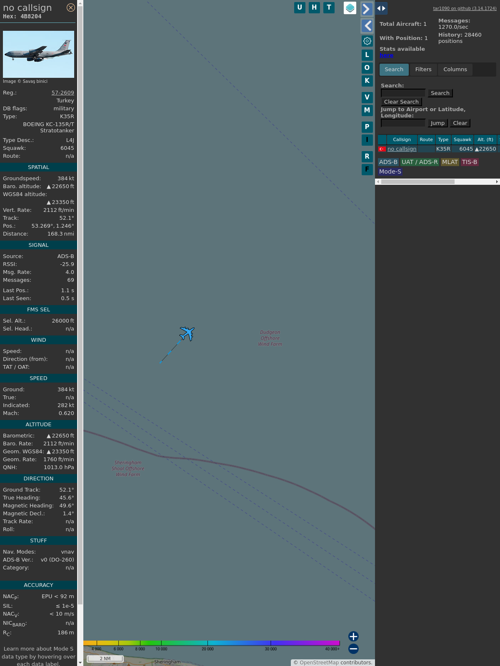Click the Jump to Airport input field
This screenshot has width=500, height=666.
(403, 123)
